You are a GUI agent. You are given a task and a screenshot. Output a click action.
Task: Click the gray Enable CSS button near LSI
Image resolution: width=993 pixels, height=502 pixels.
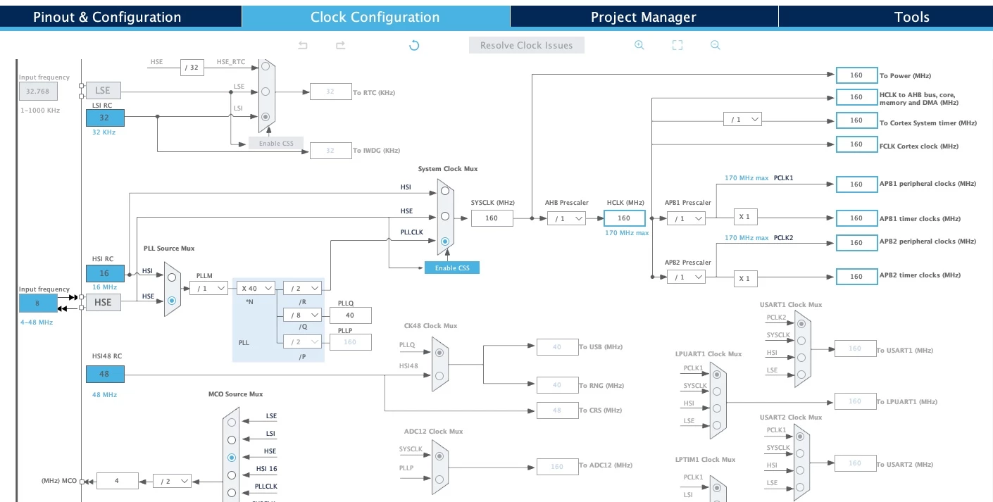(x=276, y=143)
